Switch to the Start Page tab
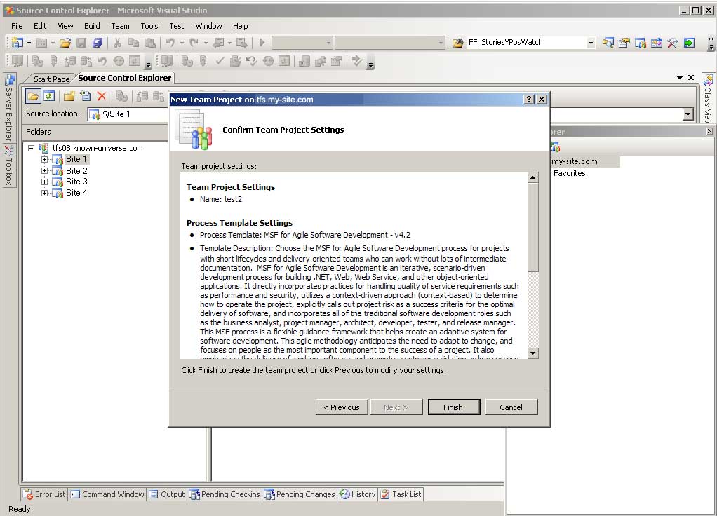This screenshot has height=516, width=717. [51, 79]
